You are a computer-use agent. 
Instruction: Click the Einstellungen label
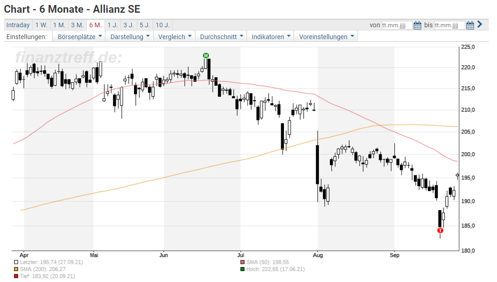point(27,37)
